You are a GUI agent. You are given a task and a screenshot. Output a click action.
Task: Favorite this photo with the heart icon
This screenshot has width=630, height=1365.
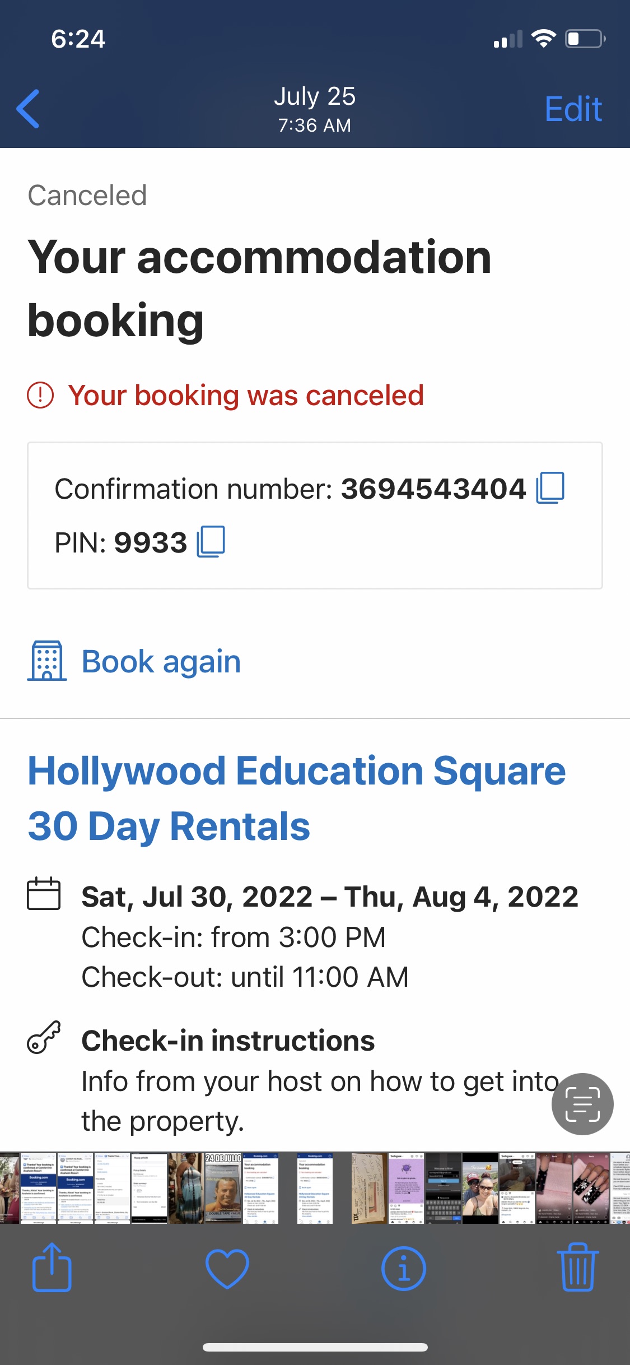tap(227, 1268)
